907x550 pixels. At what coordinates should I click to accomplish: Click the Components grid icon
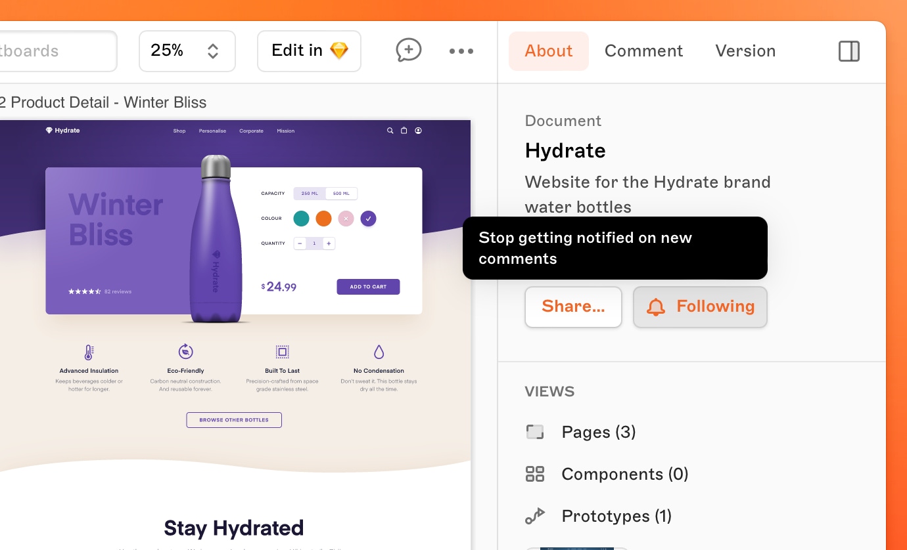pyautogui.click(x=535, y=475)
